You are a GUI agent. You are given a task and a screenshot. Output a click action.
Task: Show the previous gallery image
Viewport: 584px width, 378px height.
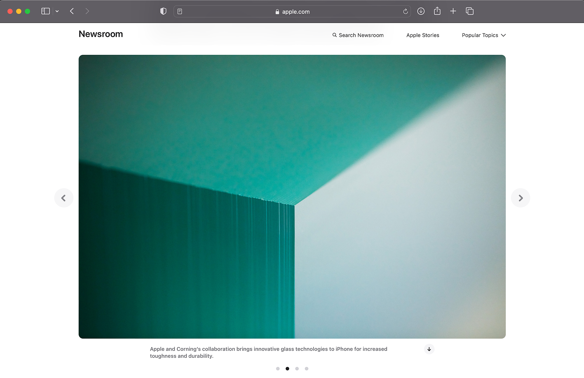(x=64, y=198)
